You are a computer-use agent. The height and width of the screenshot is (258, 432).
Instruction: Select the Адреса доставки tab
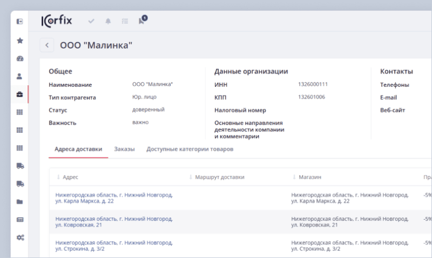78,149
